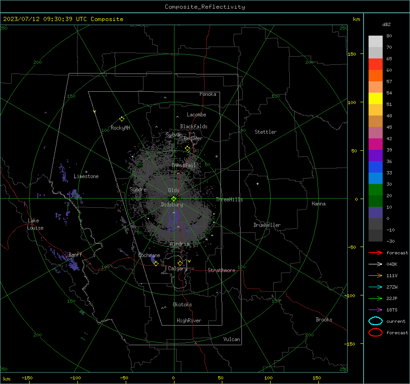Viewport: 410px width, 384px height.
Task: Click the asterisk marker above Limestone
Action: tap(86, 172)
